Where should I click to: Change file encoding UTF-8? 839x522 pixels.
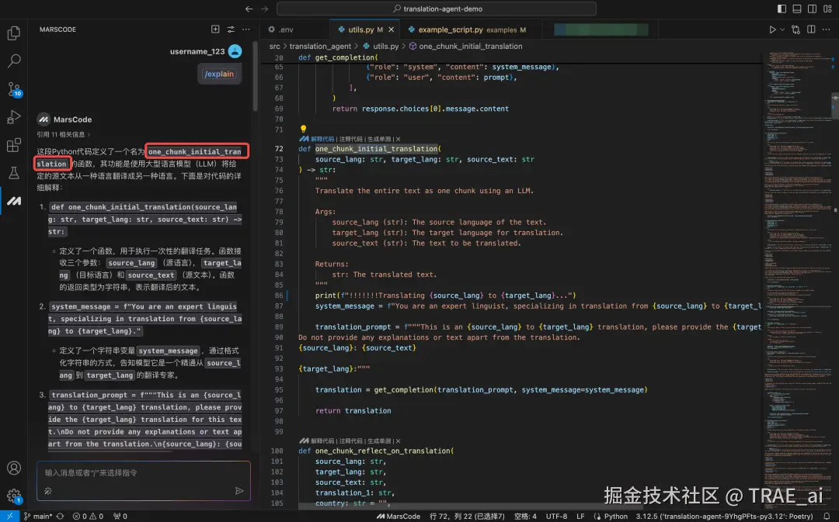click(x=556, y=516)
